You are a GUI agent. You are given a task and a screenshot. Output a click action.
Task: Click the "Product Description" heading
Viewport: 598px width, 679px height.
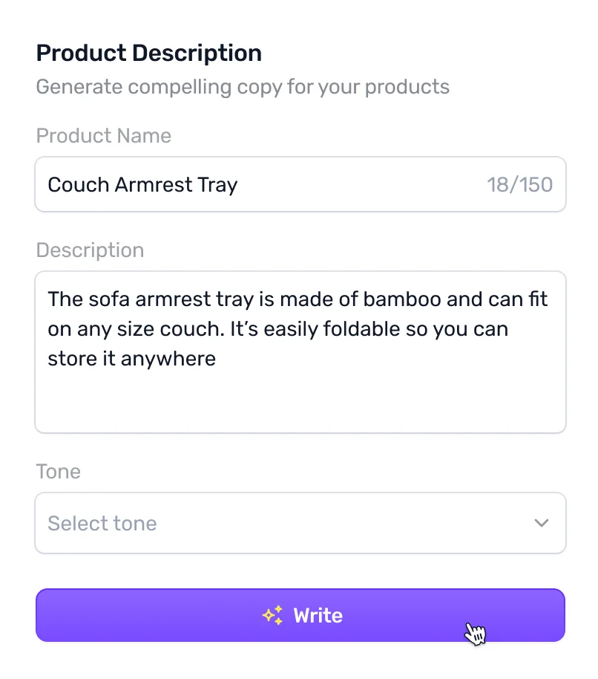pyautogui.click(x=148, y=53)
